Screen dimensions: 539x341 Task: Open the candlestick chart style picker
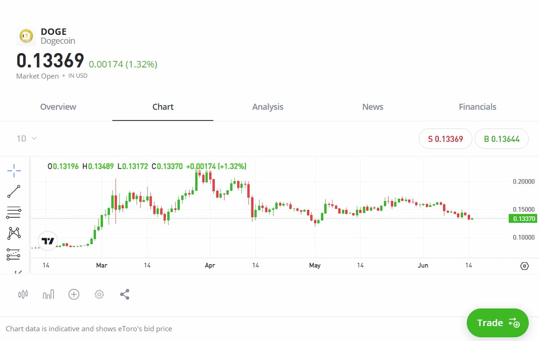[22, 294]
